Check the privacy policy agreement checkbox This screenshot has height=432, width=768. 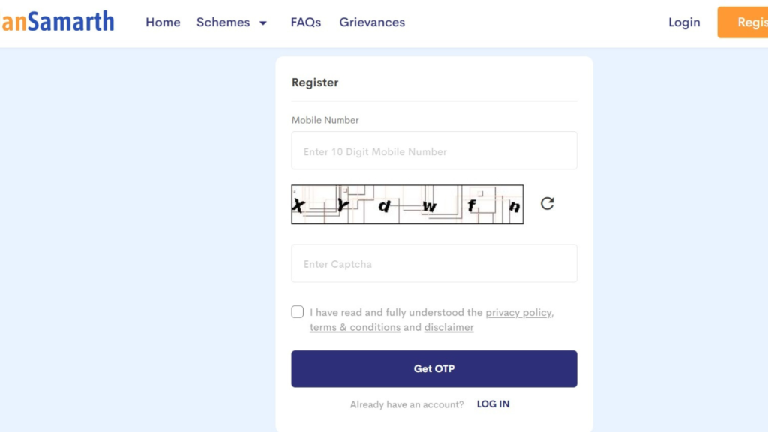point(297,312)
